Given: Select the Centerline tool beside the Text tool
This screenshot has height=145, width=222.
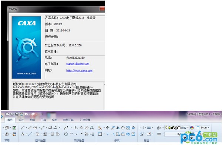Looking at the screenshot, I should pyautogui.click(x=30, y=134).
